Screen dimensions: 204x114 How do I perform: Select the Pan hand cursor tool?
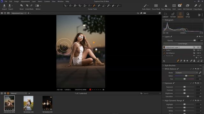[70, 6]
